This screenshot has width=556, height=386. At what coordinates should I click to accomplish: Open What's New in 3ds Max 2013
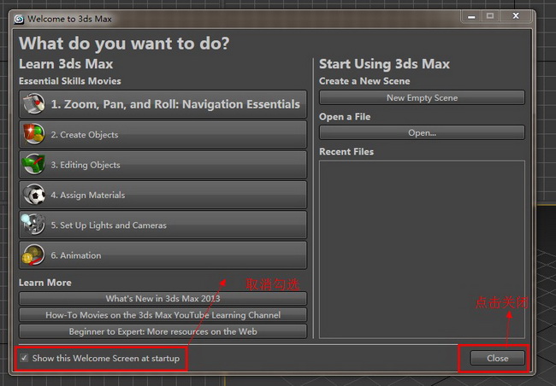pos(163,299)
